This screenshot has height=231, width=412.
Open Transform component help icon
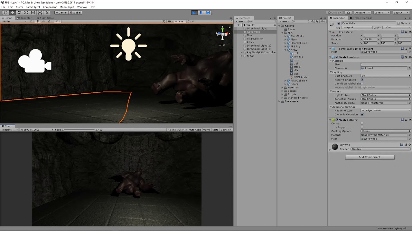(402, 32)
